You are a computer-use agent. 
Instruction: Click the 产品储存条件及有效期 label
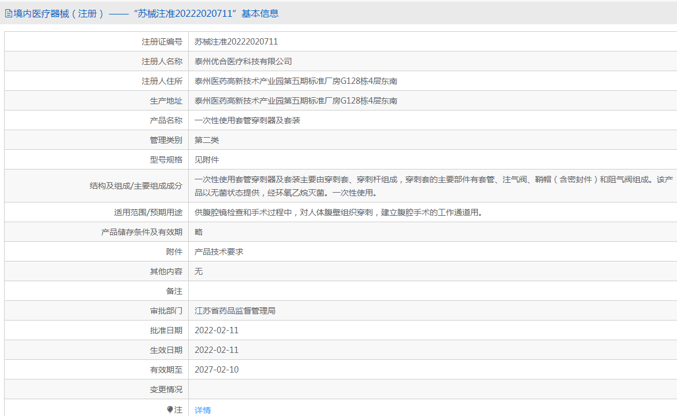click(142, 232)
